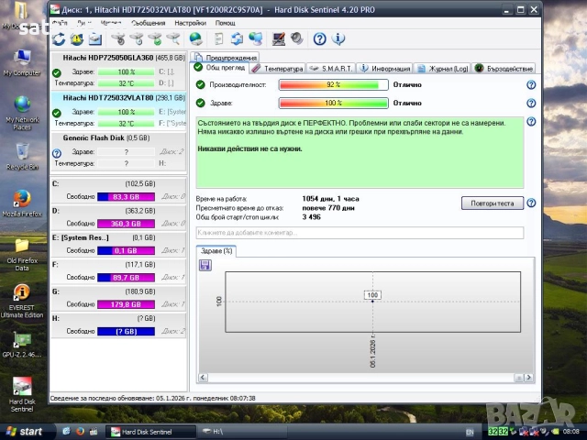Open the Журнал (Log) tab

point(442,68)
